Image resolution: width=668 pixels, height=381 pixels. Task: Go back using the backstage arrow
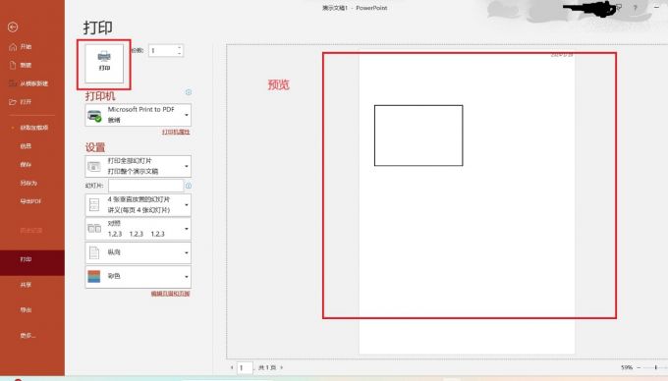[x=13, y=27]
